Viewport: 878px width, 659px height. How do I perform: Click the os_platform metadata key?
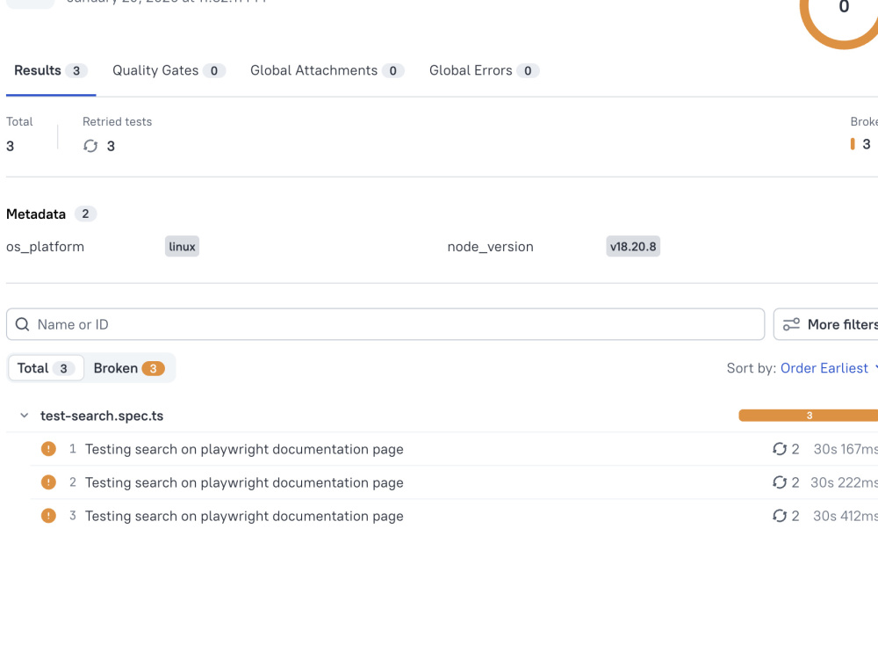click(x=46, y=247)
